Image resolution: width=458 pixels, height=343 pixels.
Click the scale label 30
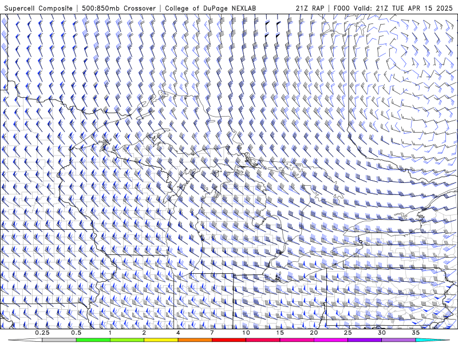382,333
